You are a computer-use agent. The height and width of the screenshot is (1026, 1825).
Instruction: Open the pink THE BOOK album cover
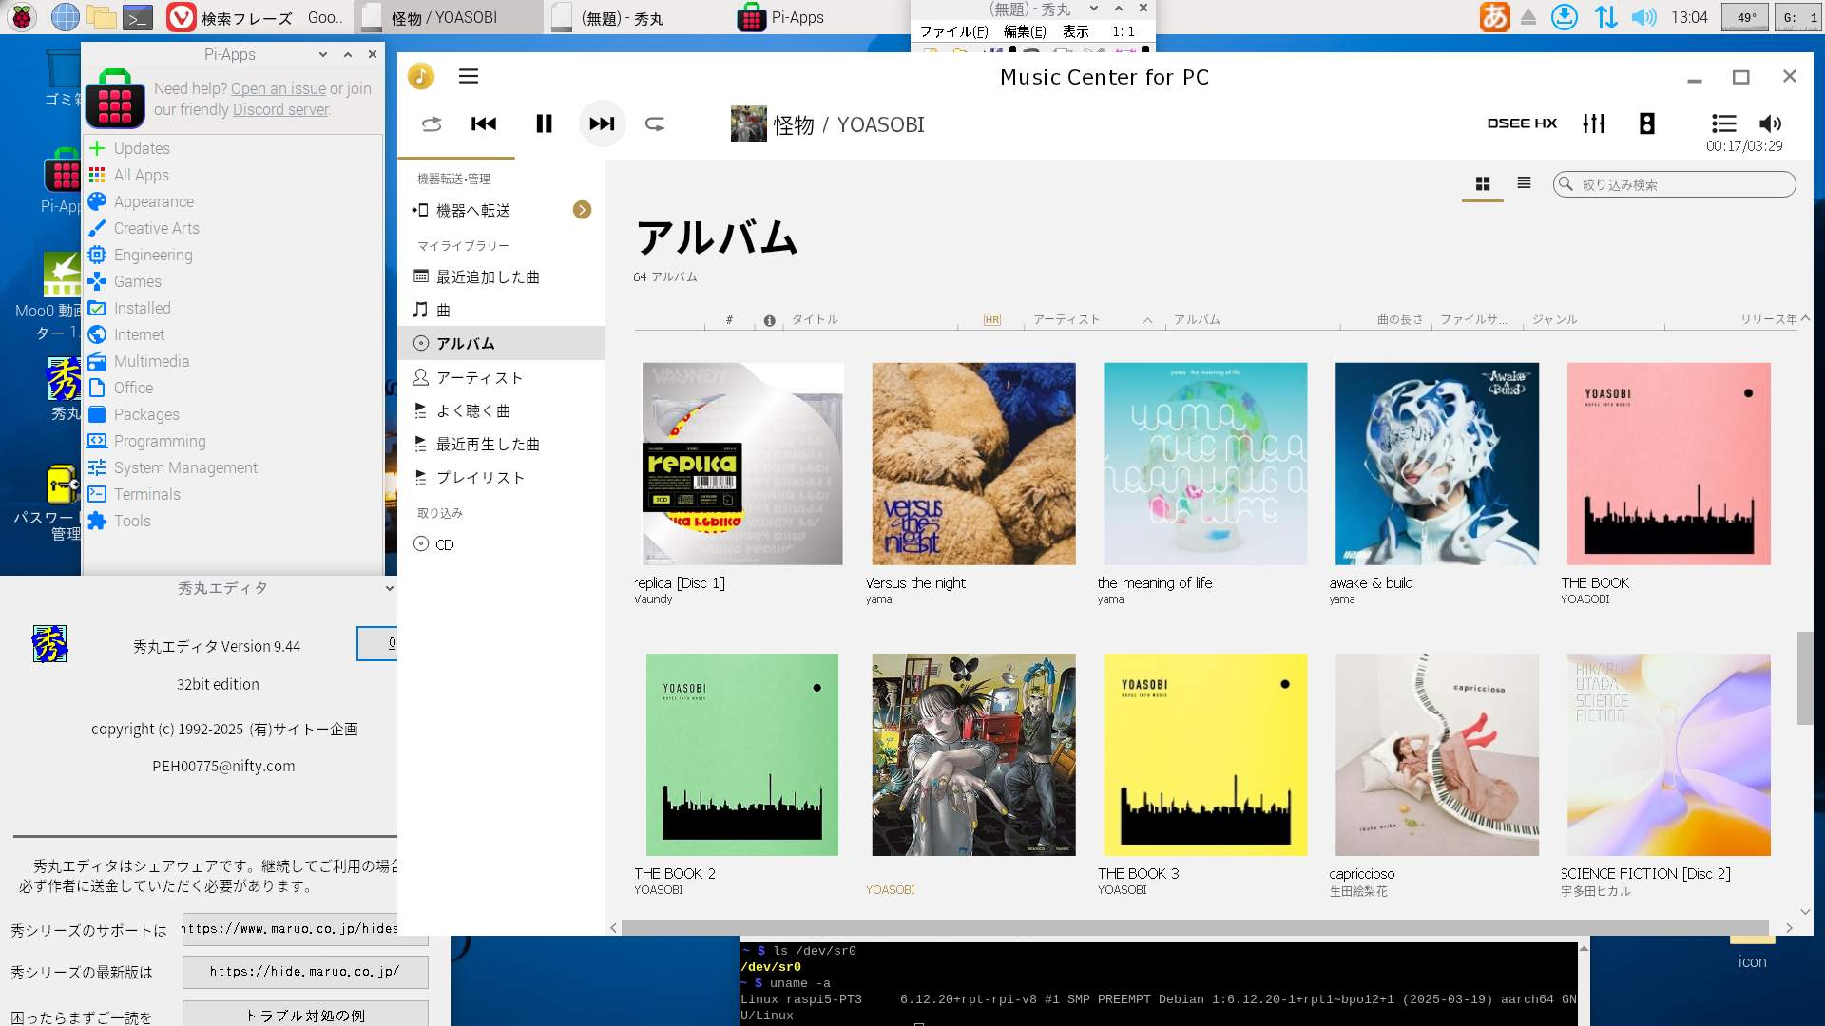(1668, 464)
